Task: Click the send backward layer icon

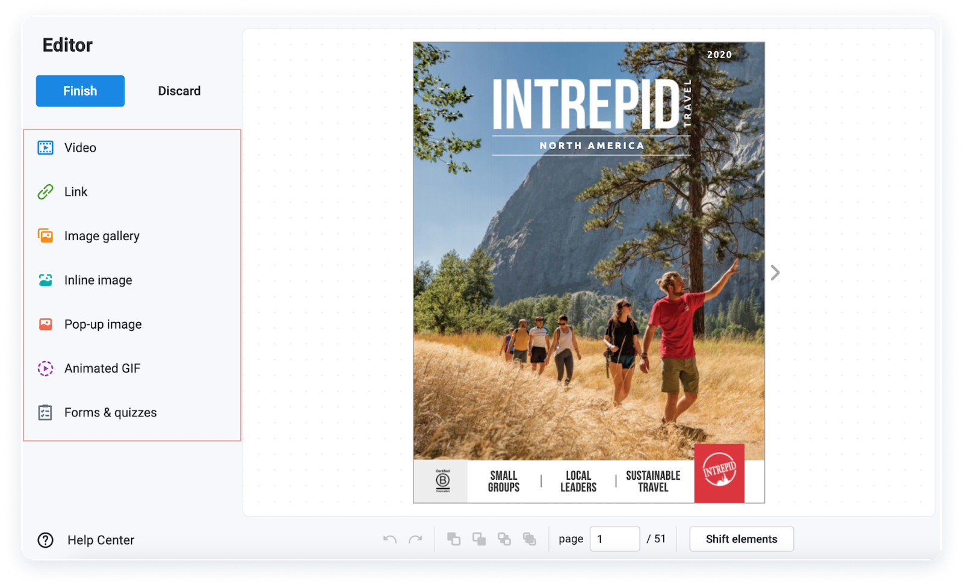Action: coord(504,539)
